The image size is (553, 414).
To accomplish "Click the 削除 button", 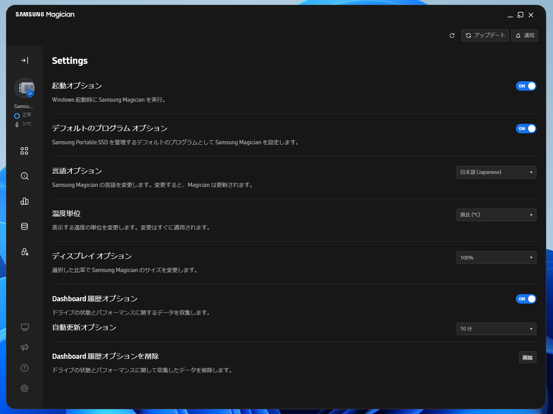I will coord(528,357).
